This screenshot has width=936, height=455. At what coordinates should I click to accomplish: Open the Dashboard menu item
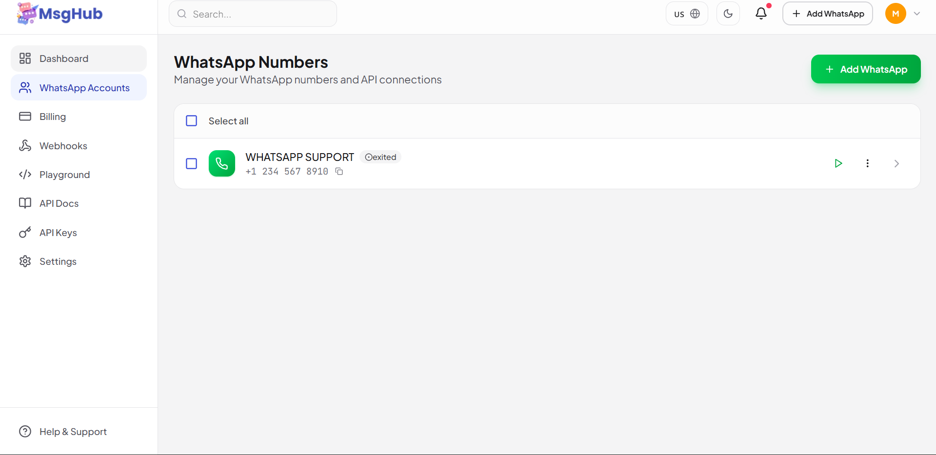(x=79, y=59)
